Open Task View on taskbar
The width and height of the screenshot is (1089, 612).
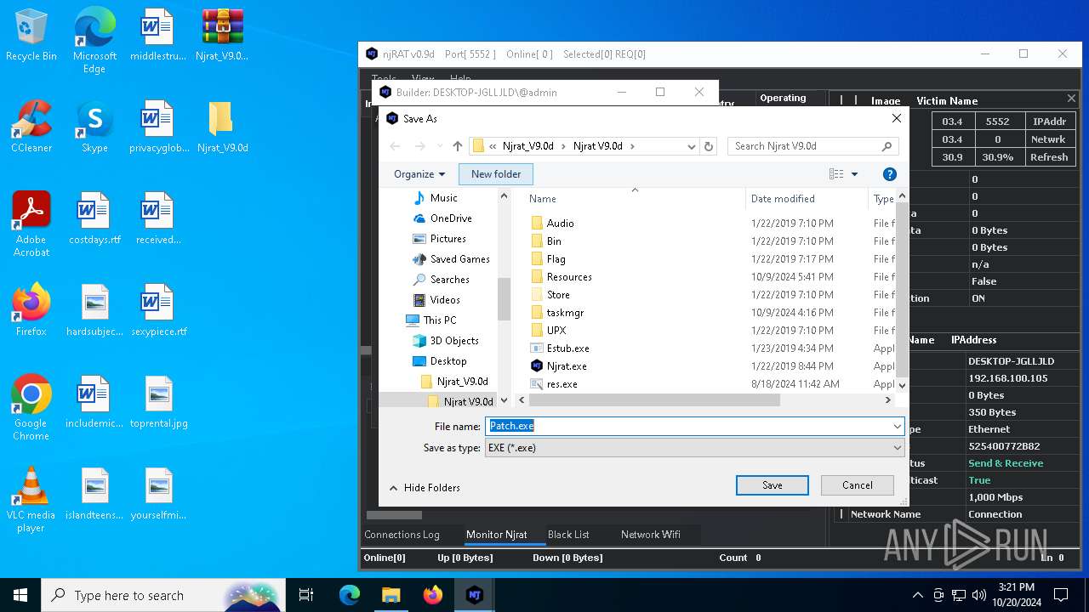(x=306, y=595)
